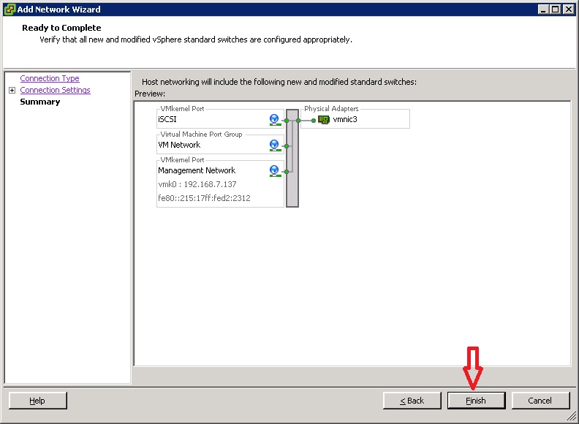Select the VM Network label

[x=179, y=145]
